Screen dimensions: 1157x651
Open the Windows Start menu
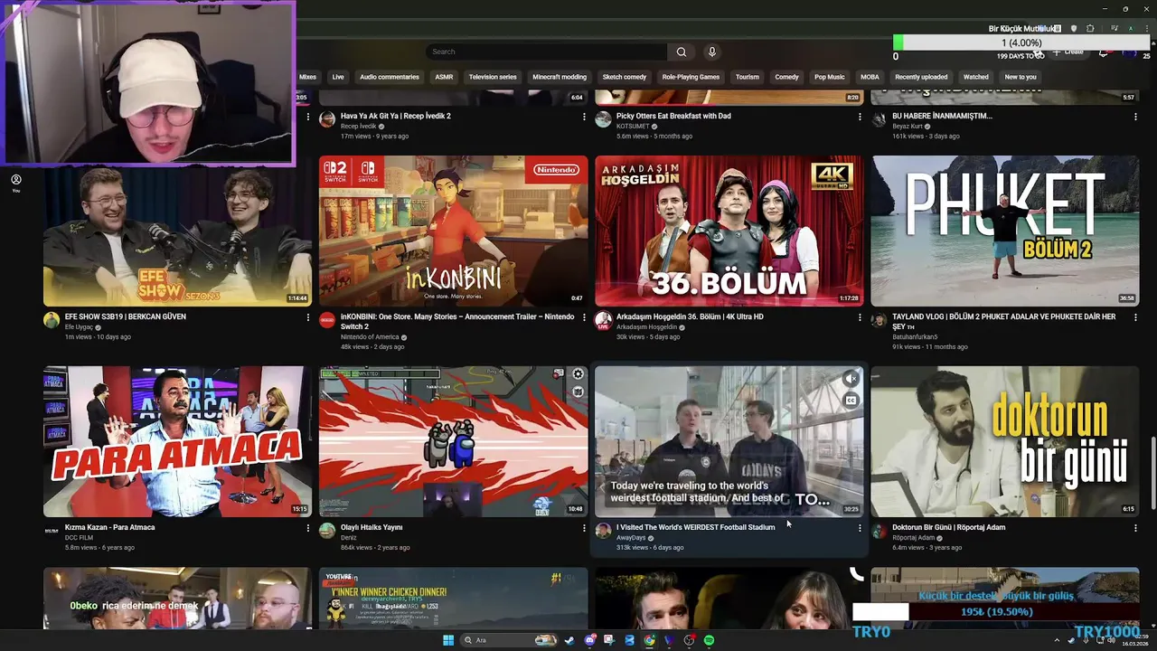click(448, 640)
